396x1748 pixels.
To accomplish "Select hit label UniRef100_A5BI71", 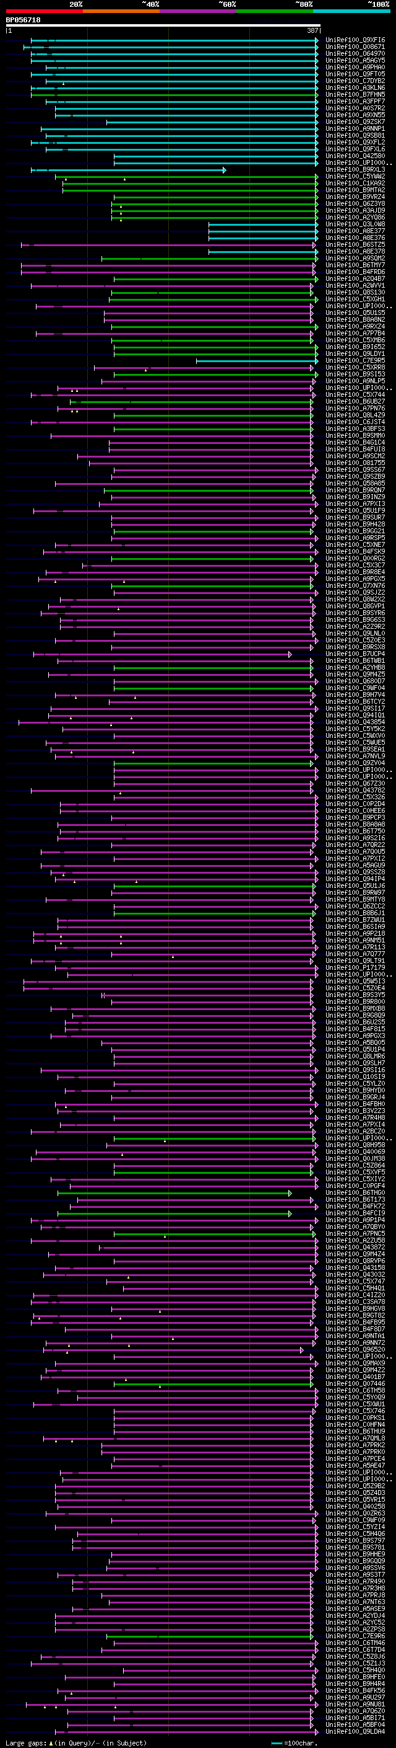I will coord(355,1718).
